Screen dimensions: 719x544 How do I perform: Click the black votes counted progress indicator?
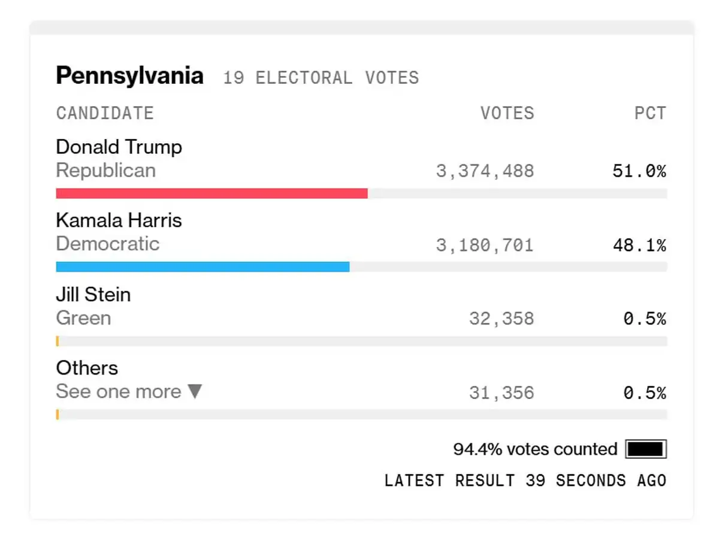(x=645, y=449)
